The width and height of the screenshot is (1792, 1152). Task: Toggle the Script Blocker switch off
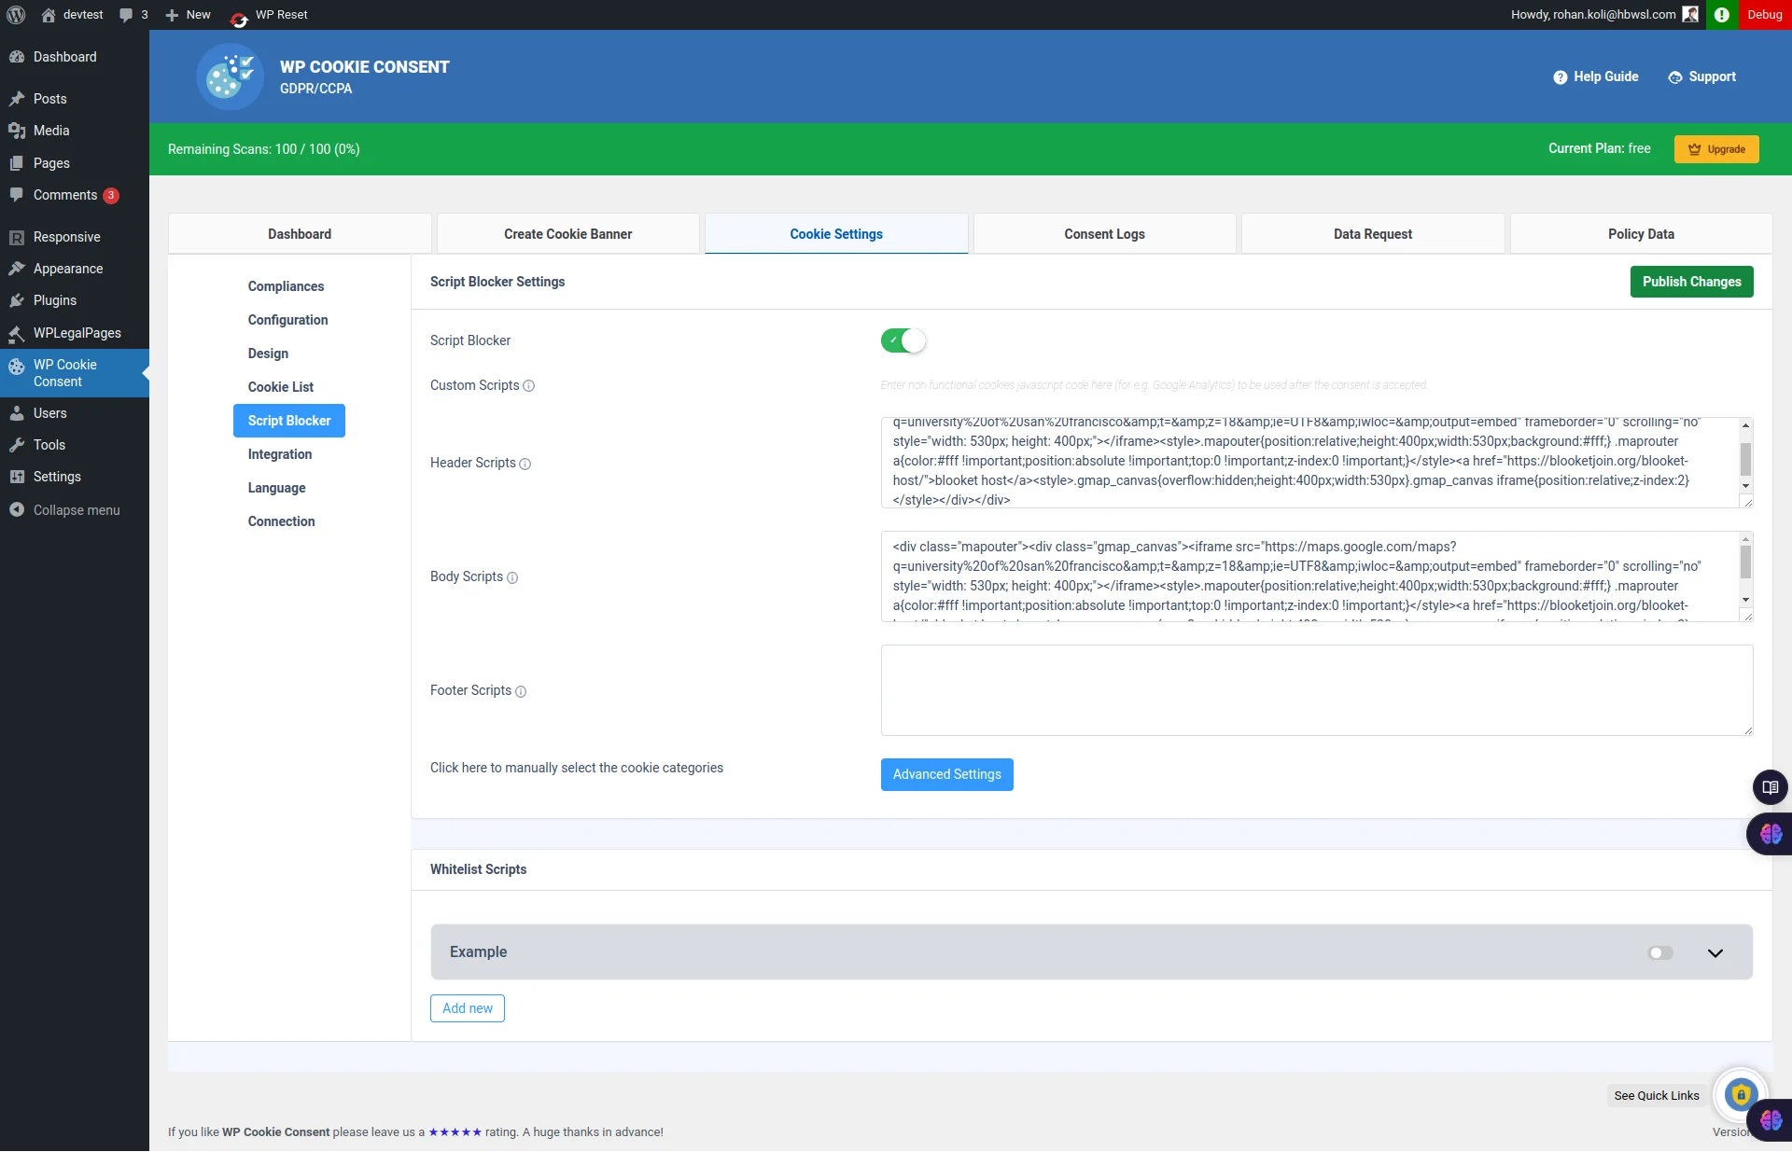point(903,340)
